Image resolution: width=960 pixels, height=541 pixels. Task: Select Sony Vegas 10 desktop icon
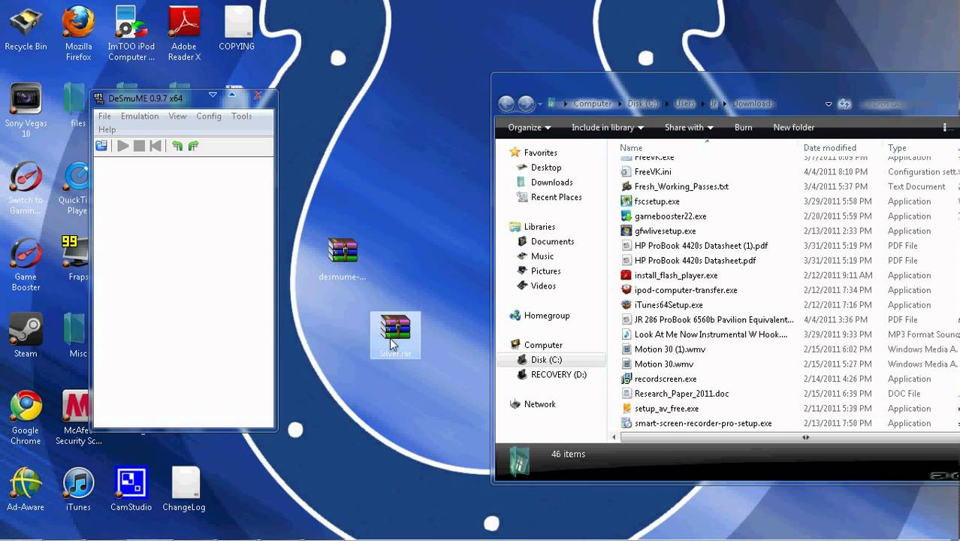(26, 111)
